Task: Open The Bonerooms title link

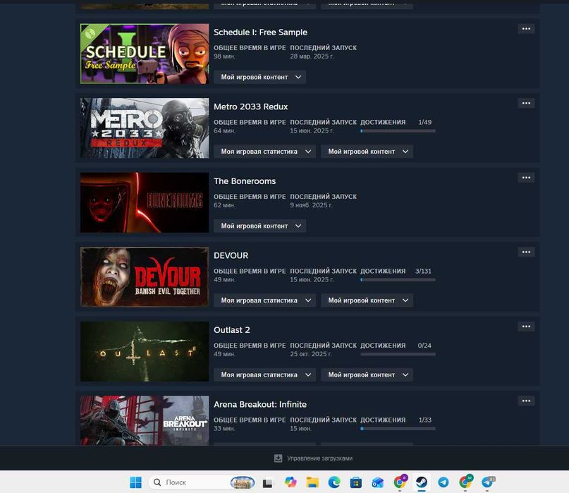Action: click(x=245, y=181)
